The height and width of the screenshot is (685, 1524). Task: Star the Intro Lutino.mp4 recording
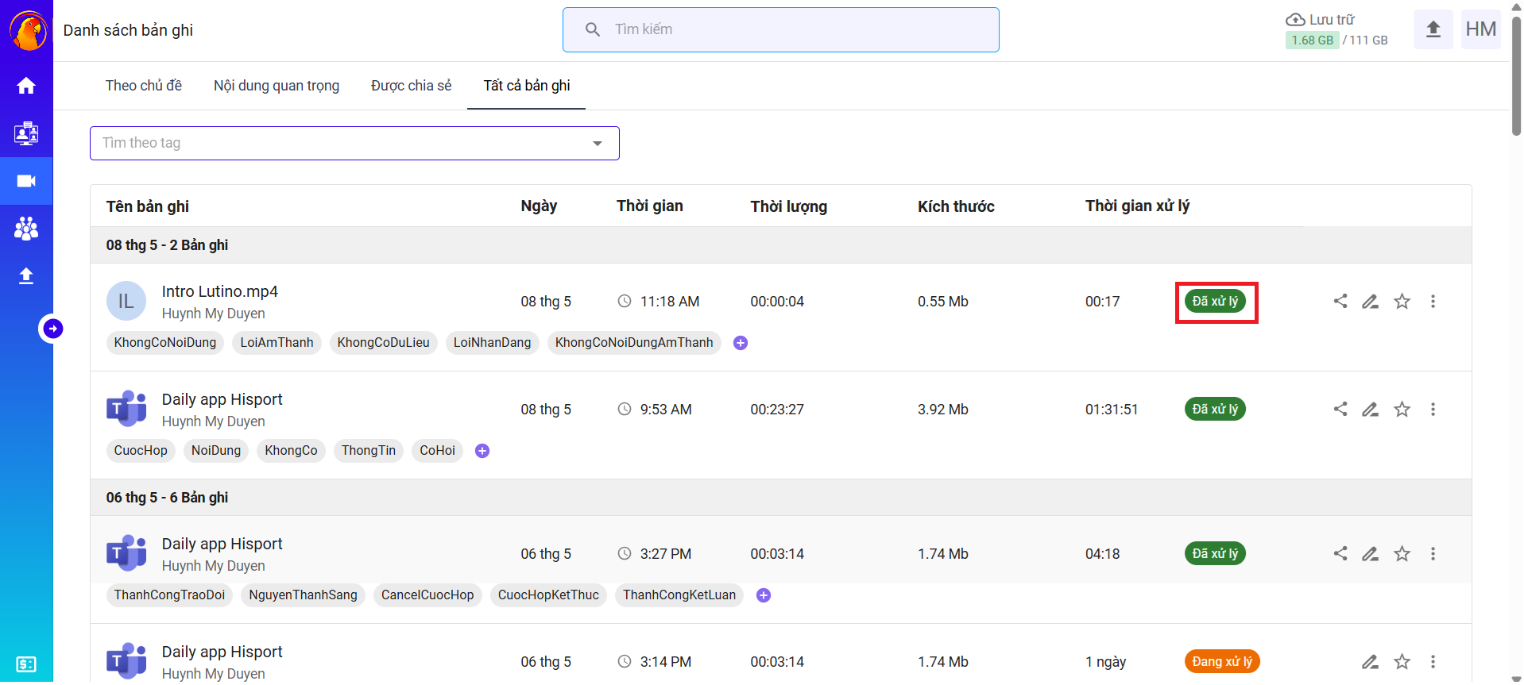(1402, 301)
